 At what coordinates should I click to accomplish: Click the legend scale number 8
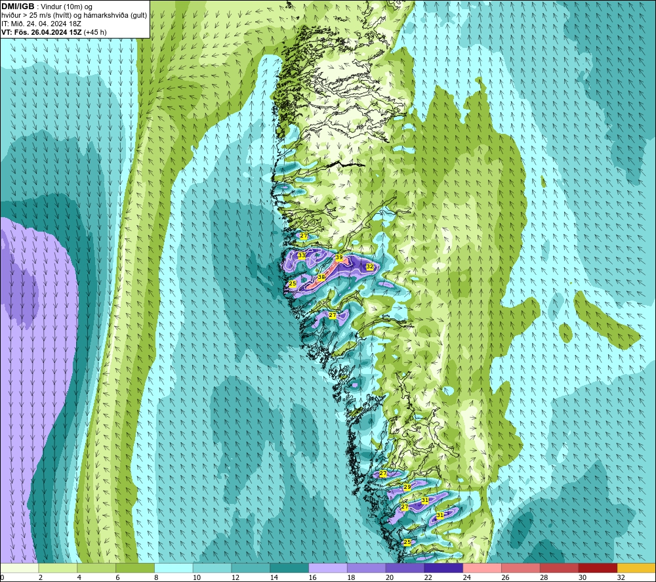[156, 577]
